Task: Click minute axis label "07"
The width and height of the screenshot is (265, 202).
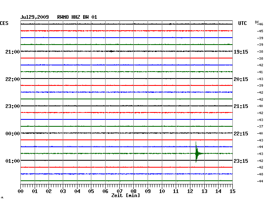Action: (x=119, y=191)
